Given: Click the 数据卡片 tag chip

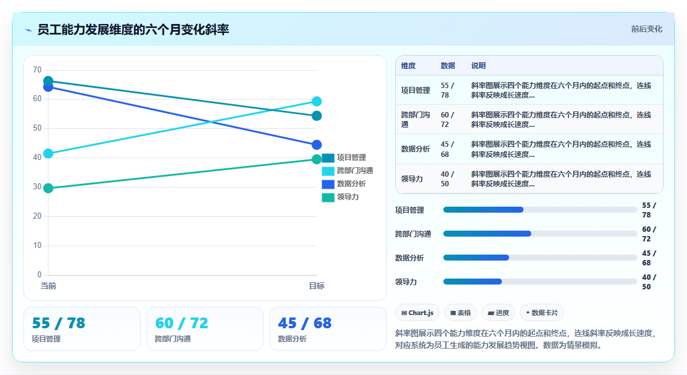Looking at the screenshot, I should (x=541, y=313).
